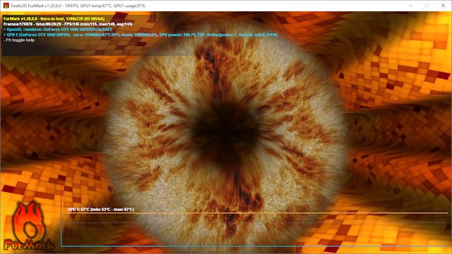Minimize the FurMark window
Screen dimensions: 452x254
point(410,6)
